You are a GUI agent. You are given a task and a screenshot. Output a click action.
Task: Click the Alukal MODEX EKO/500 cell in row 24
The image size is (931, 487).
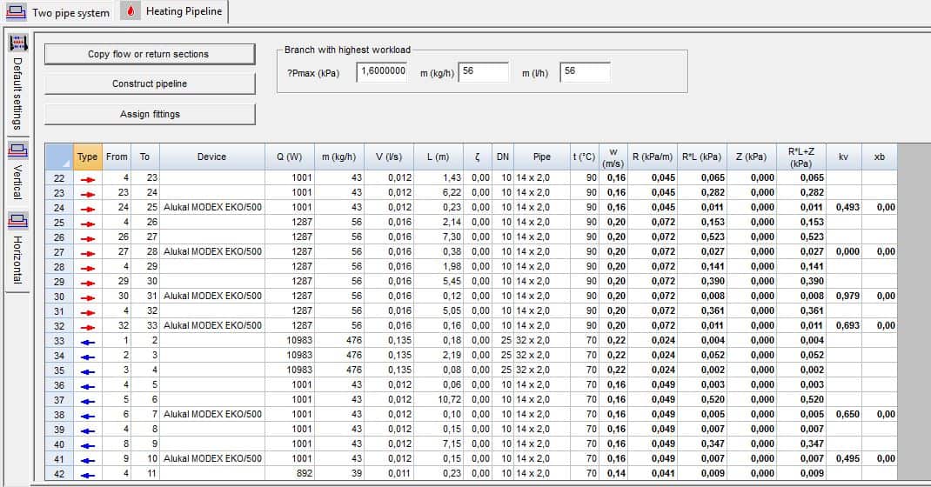pos(212,207)
